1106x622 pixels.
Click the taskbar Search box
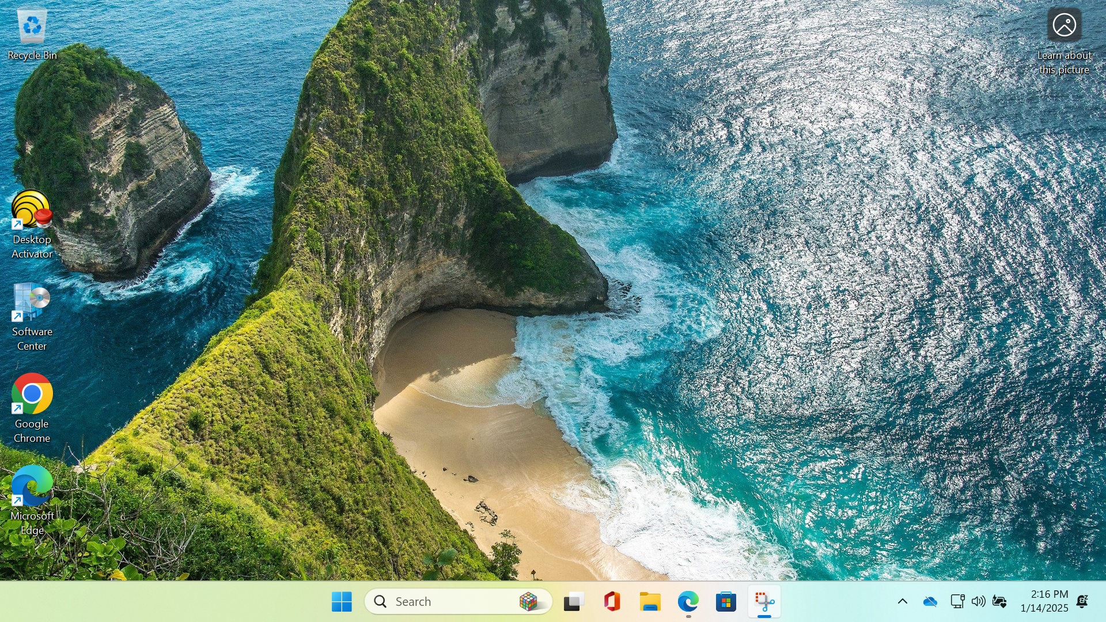pos(459,602)
